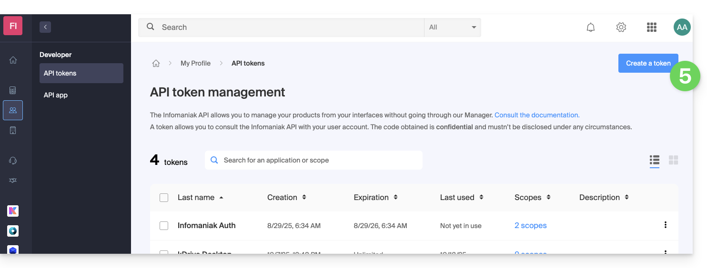Select the list view icon
Viewport: 707px width, 268px height.
point(654,160)
